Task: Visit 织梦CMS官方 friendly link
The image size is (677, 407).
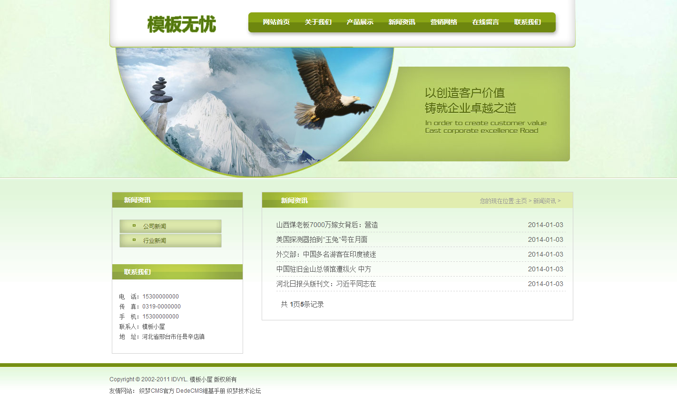Action: (157, 391)
